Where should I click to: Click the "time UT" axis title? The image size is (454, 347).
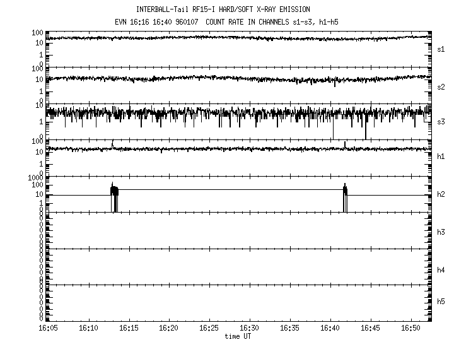click(238, 336)
